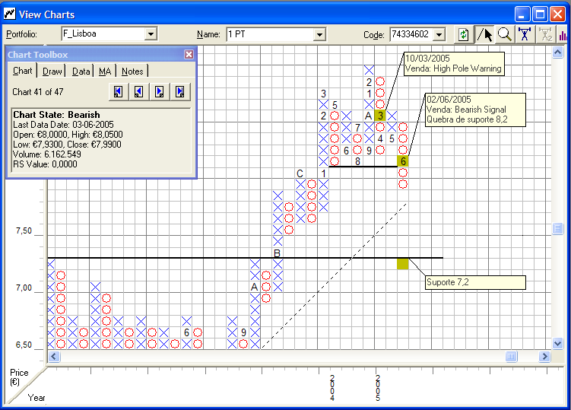Jump to last chart in toolbox
The height and width of the screenshot is (410, 571).
click(x=180, y=91)
